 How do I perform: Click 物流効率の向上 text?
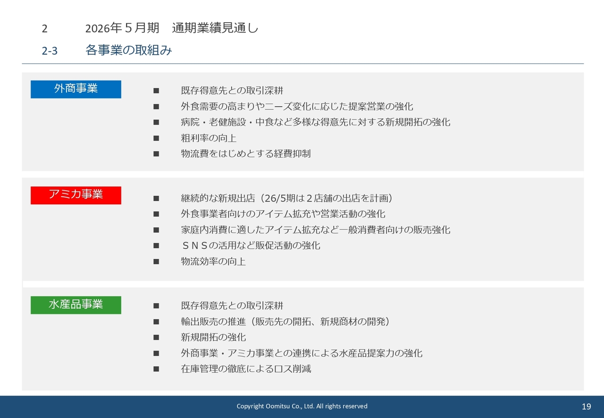pos(213,261)
